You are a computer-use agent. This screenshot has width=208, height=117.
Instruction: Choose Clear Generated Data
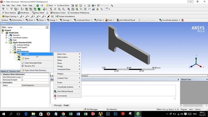pos(37,63)
